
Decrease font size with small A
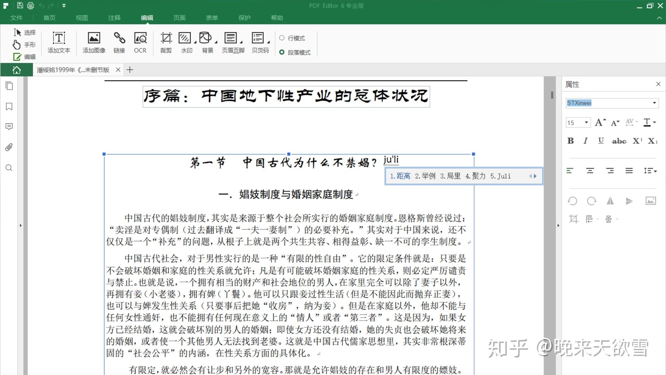(615, 123)
